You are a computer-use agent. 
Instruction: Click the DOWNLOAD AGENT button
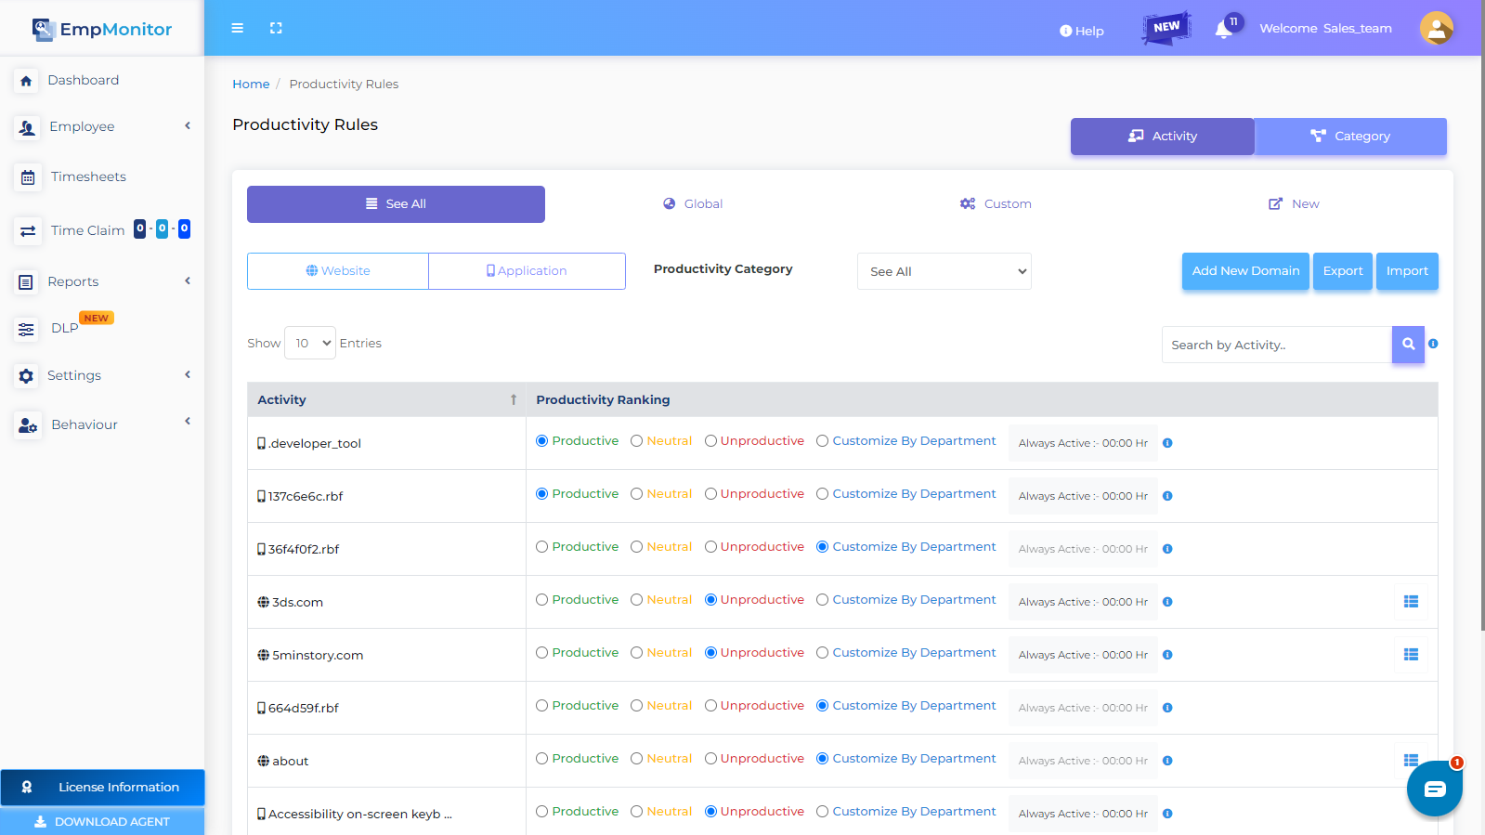pos(102,821)
